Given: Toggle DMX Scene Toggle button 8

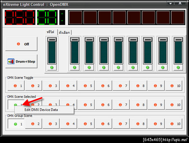Looking at the screenshot, I should coord(139,86).
